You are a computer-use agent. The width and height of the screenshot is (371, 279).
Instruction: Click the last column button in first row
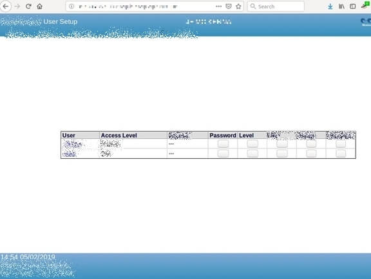tap(341, 143)
